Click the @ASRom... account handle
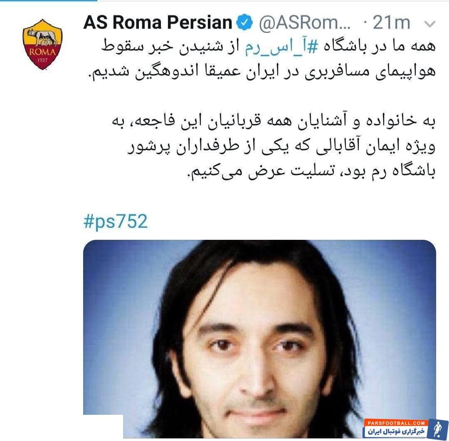Screen dimensions: 449x441 [304, 22]
